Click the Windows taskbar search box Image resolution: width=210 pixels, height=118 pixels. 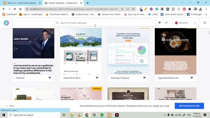coord(34,115)
